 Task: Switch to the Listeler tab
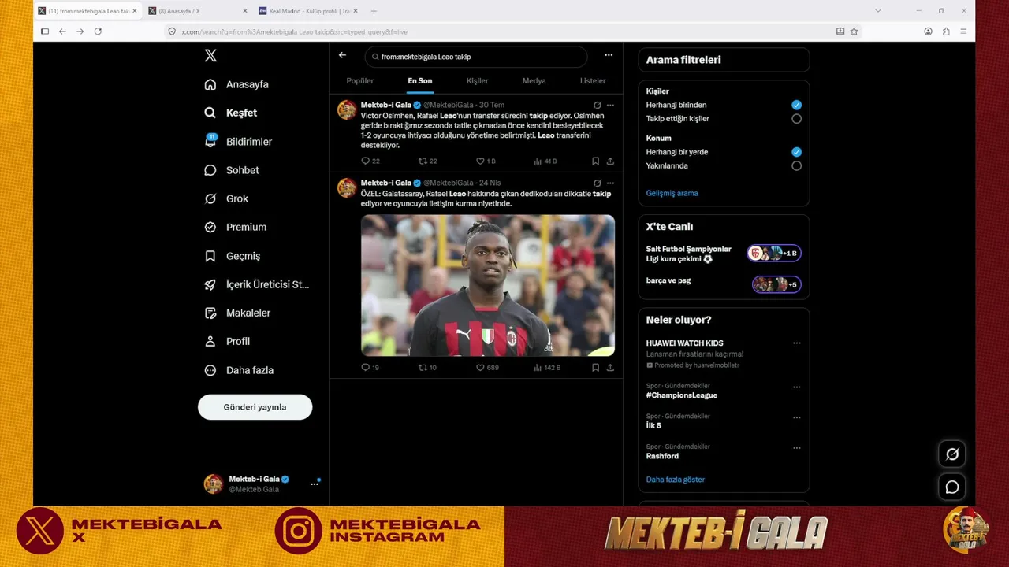coord(593,81)
